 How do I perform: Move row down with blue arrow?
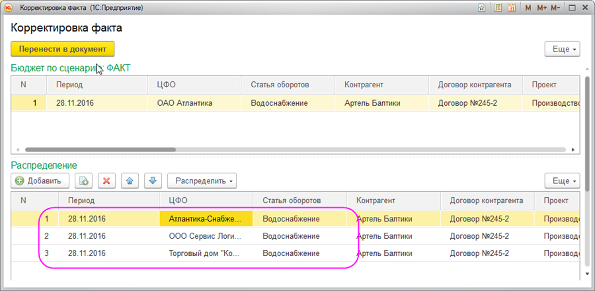(x=153, y=181)
